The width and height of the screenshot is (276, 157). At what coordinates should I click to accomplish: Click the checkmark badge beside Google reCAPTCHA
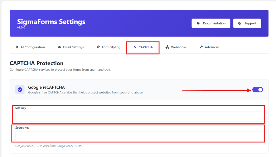pos(20,90)
